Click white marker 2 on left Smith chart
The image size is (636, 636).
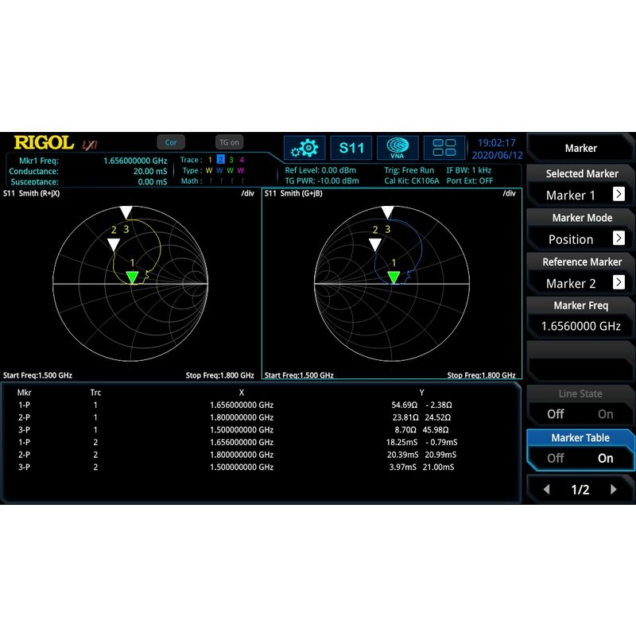point(114,244)
